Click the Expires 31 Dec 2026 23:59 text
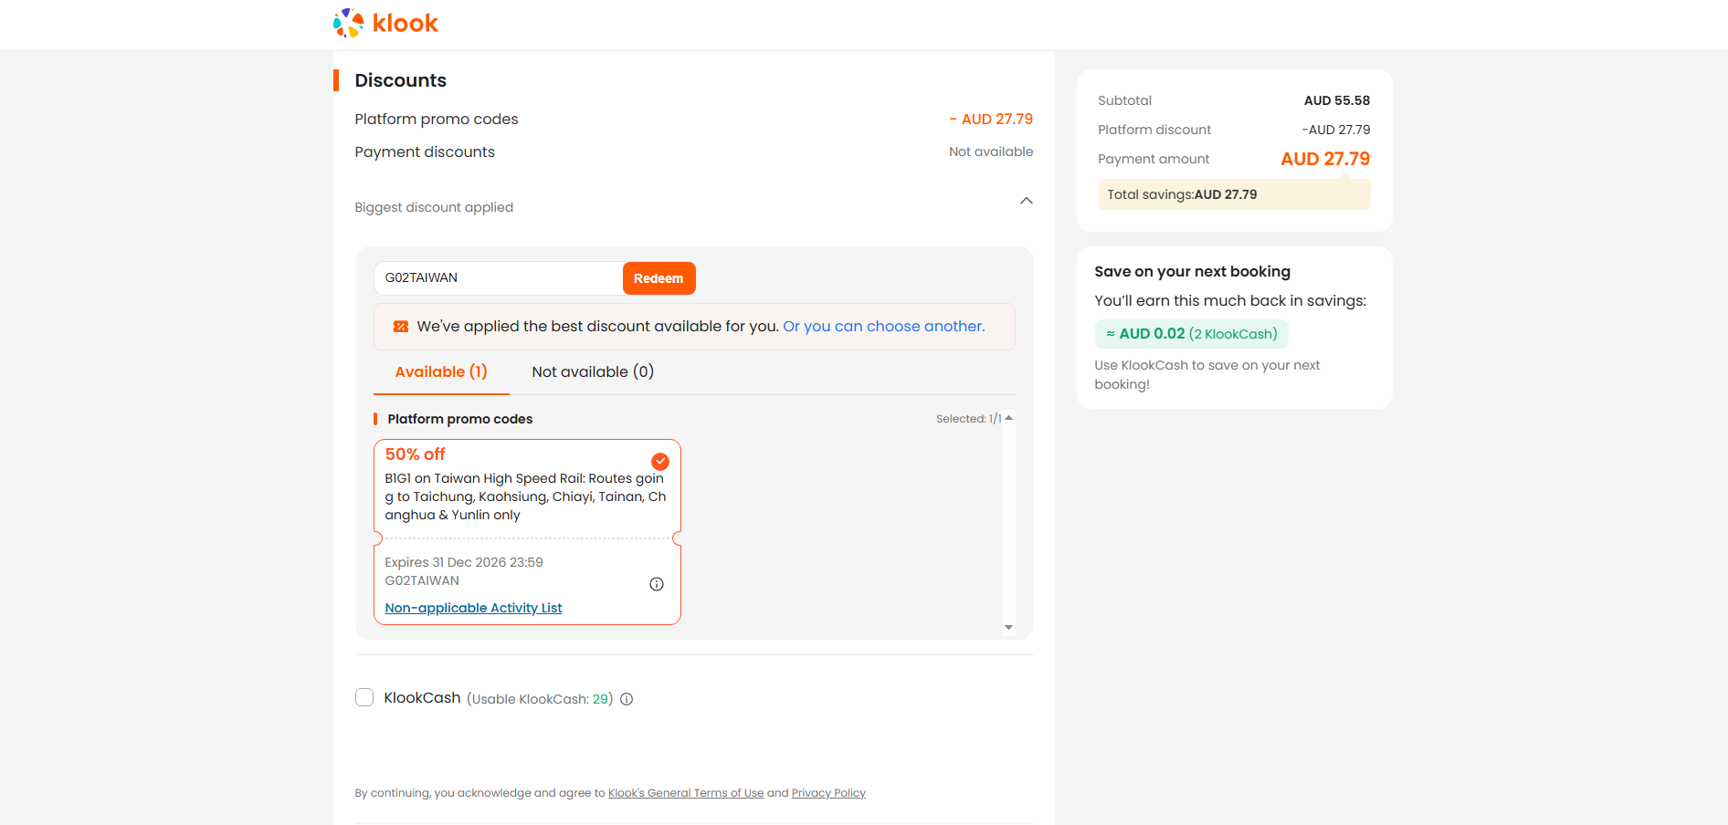Screen dimensions: 1728x825 coord(464,562)
